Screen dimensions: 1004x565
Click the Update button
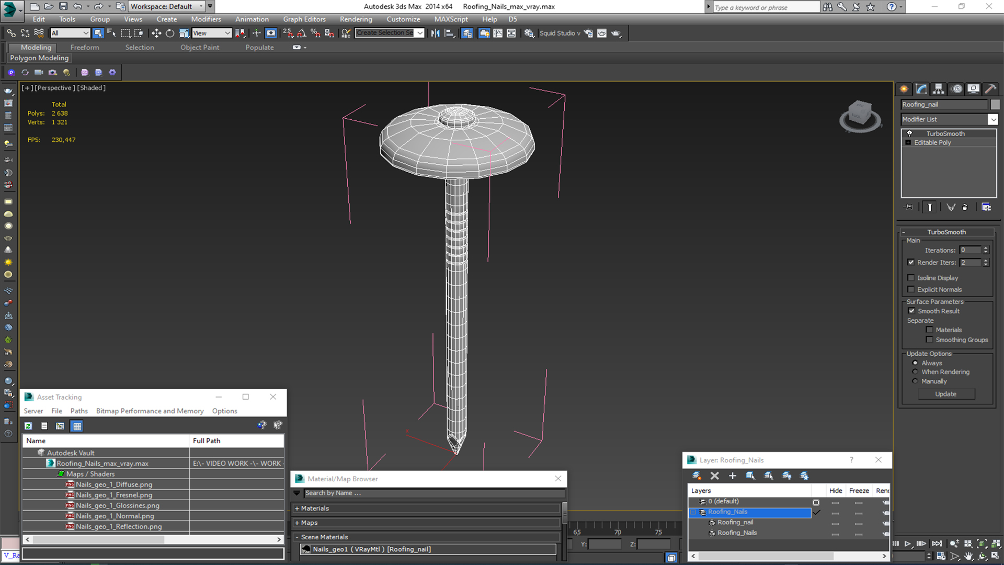[x=945, y=393]
